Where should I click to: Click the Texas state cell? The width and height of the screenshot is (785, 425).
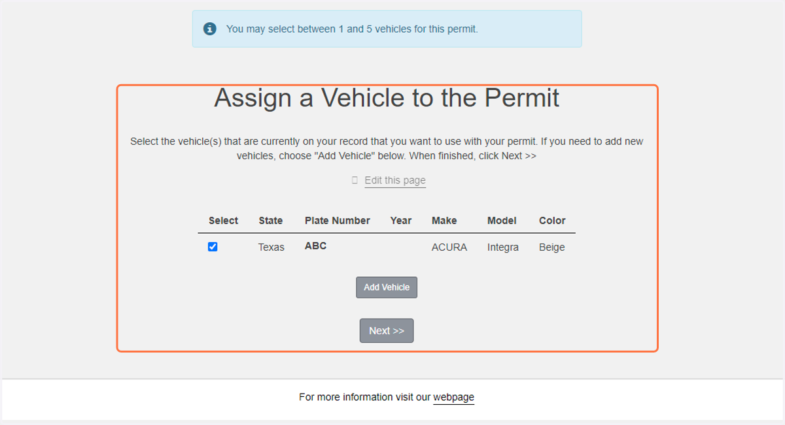click(271, 247)
